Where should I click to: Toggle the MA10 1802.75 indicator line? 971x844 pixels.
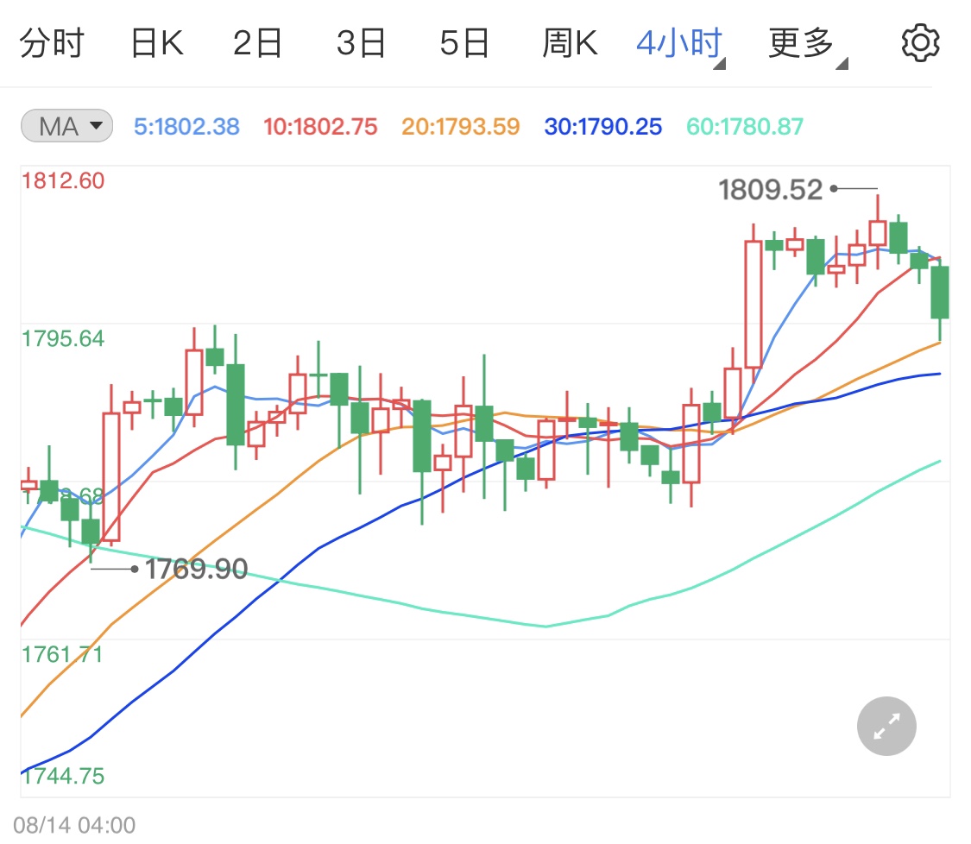(x=320, y=126)
